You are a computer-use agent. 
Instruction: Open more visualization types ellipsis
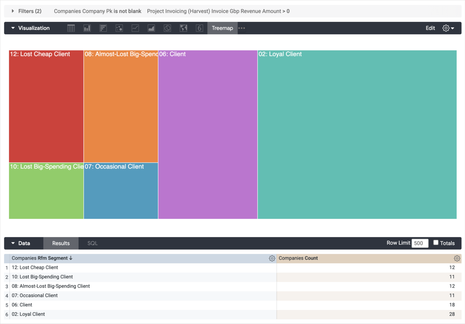[242, 28]
